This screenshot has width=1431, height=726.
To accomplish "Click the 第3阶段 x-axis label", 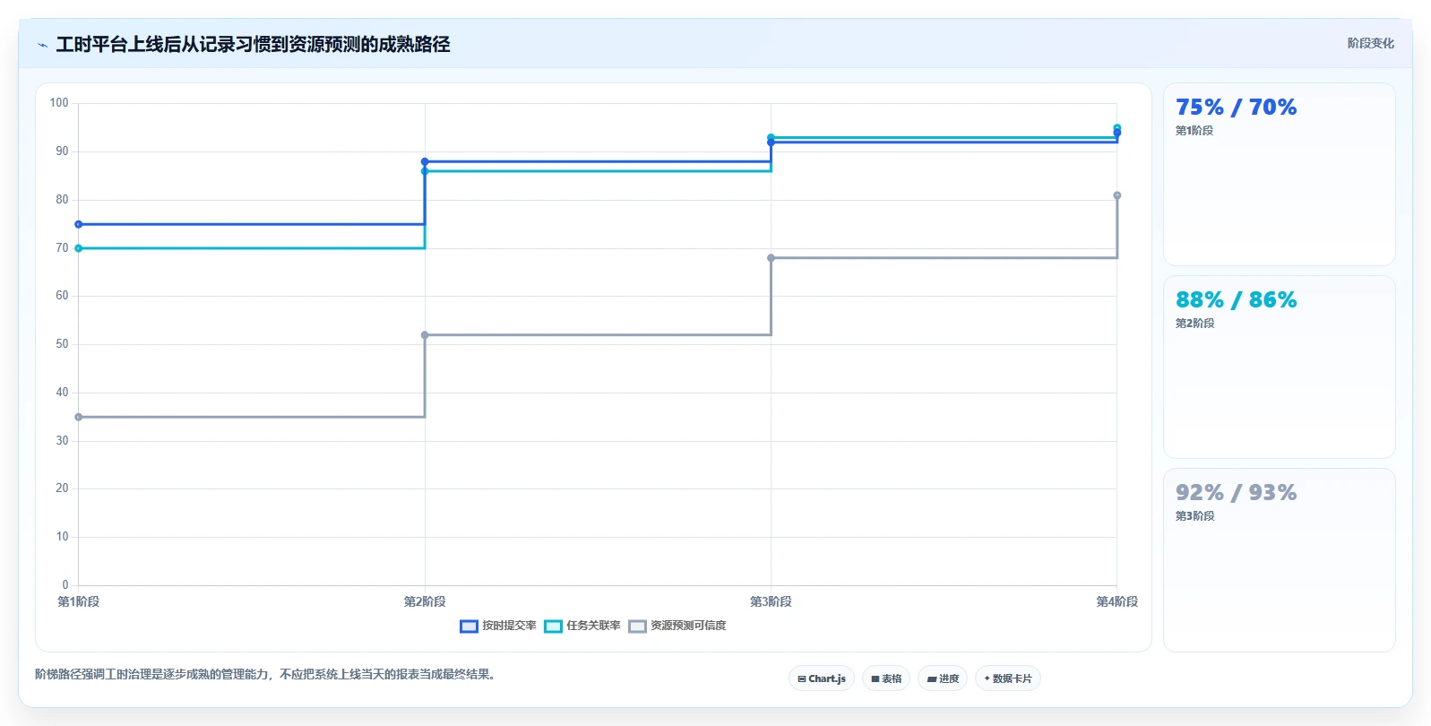I will (x=771, y=601).
